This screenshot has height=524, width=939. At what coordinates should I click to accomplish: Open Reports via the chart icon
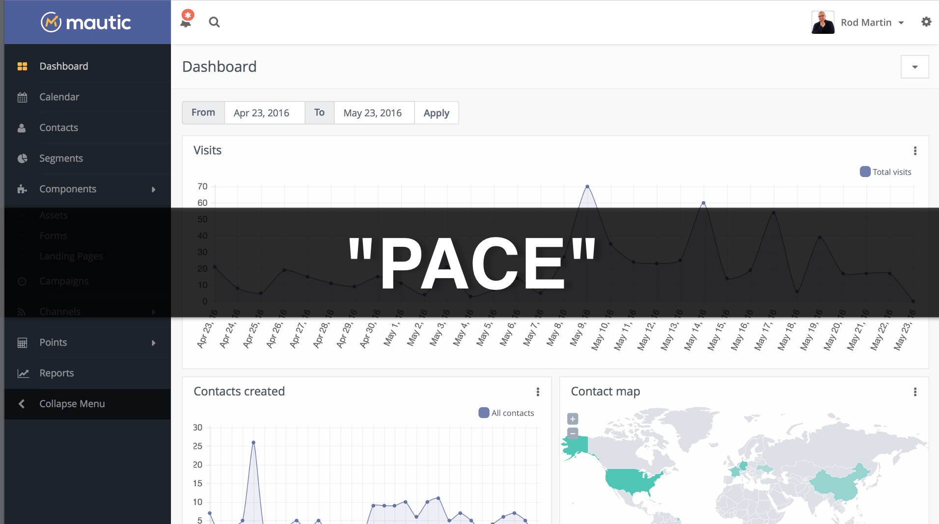tap(23, 373)
